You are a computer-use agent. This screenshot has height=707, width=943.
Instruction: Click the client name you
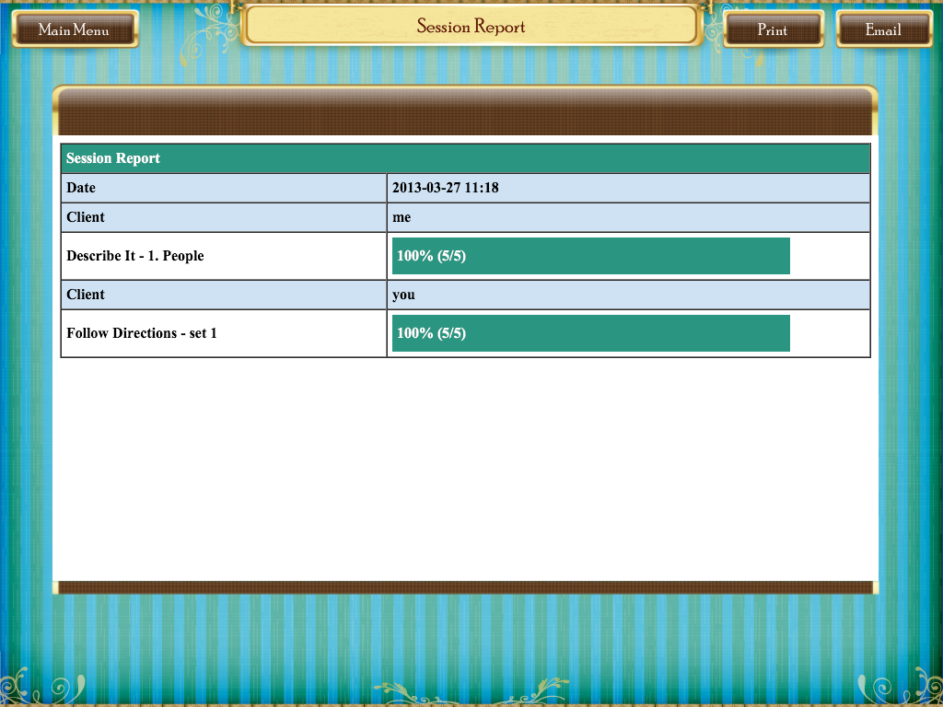[x=400, y=294]
